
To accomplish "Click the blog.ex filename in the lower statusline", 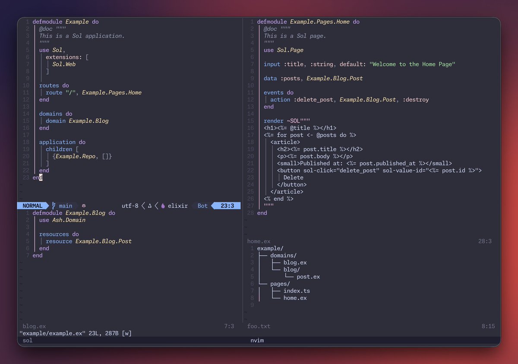I will point(34,326).
